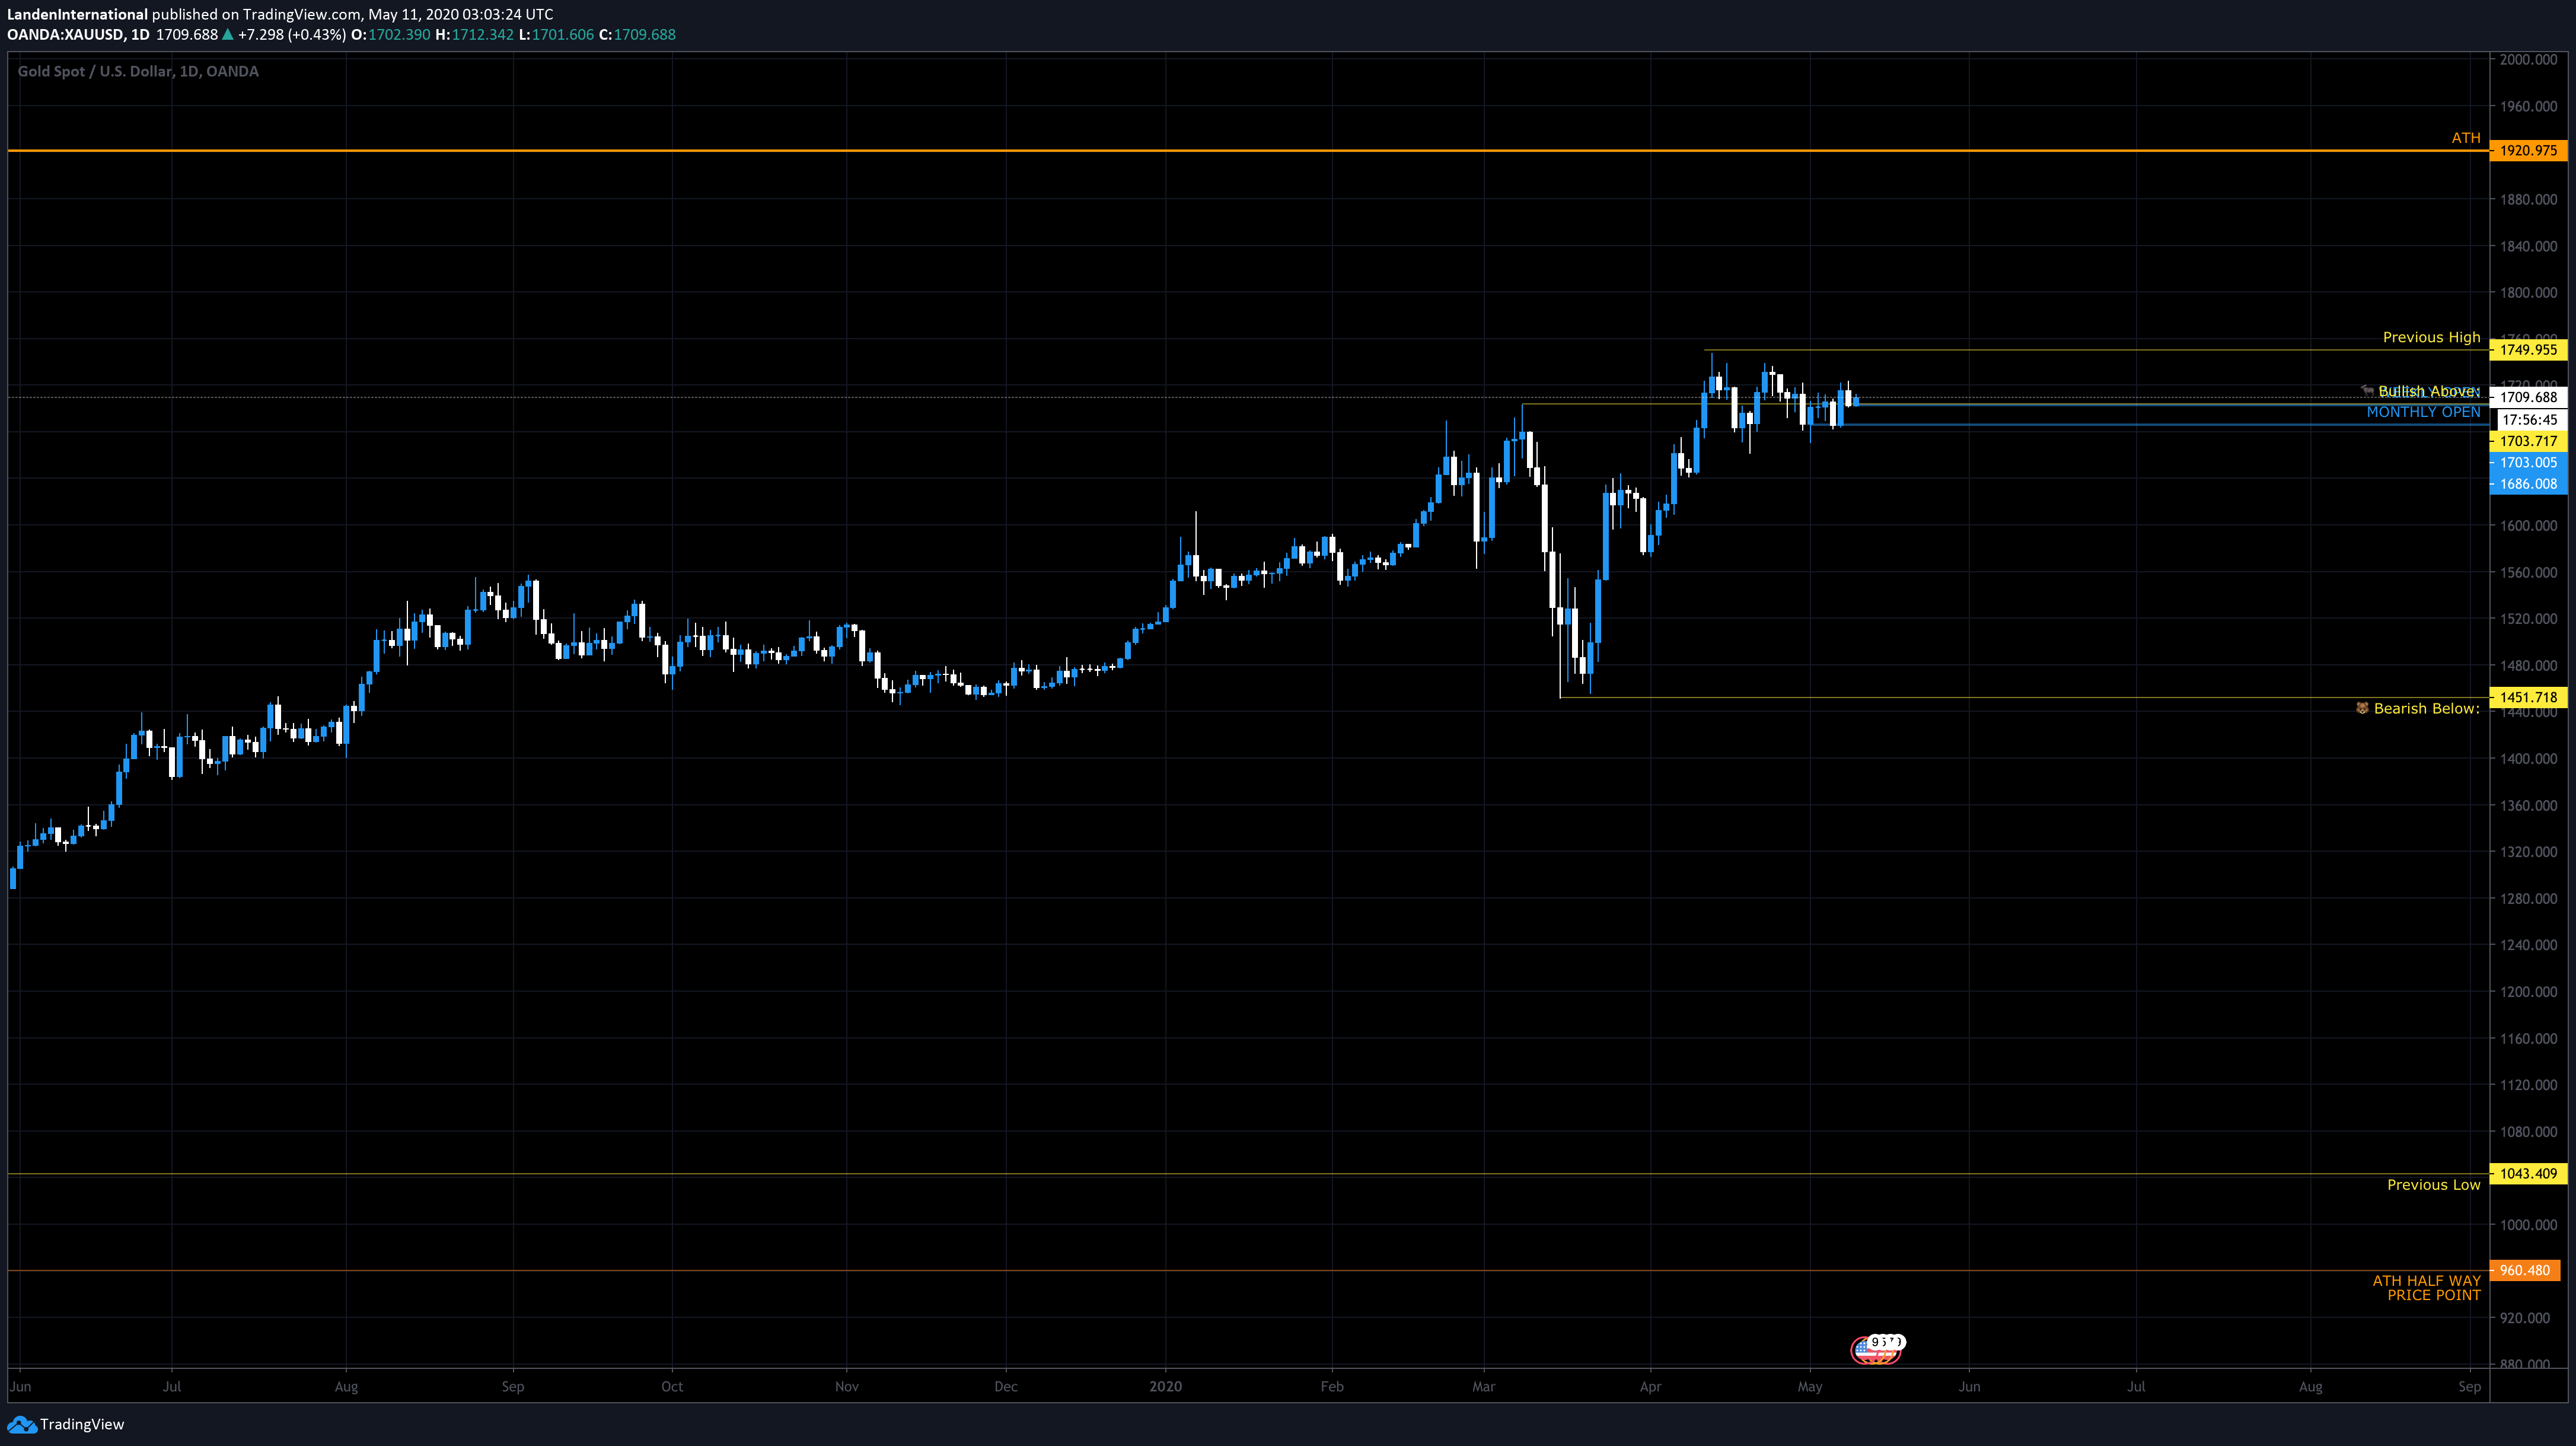Select the Previous Low horizontal line
This screenshot has height=1446, width=2576.
(1248, 1174)
